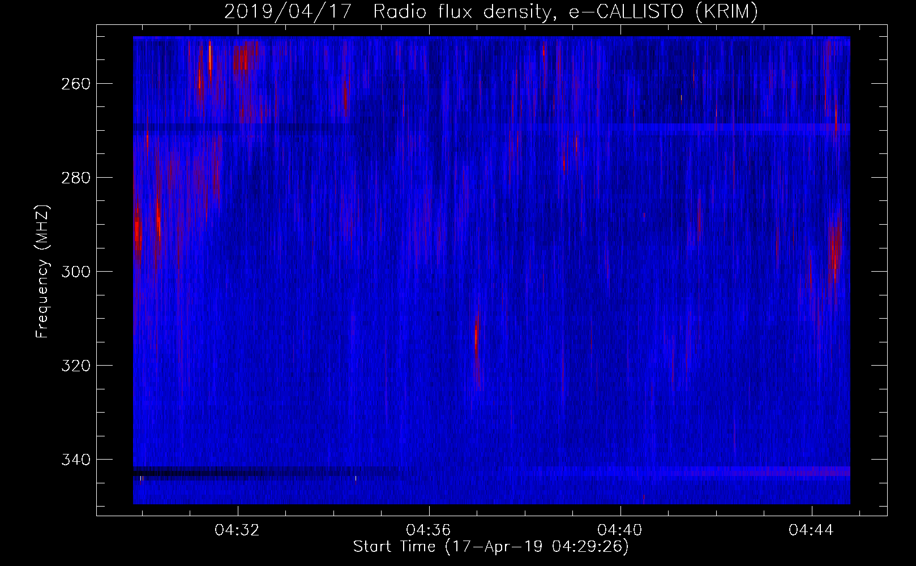Viewport: 916px width, 566px height.
Task: Click the 260 frequency tick label
Action: point(75,84)
